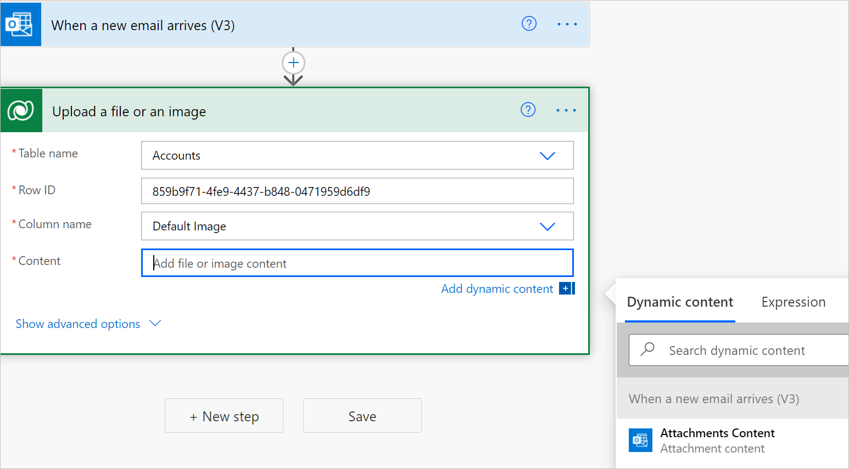The width and height of the screenshot is (849, 469).
Task: Open the ellipsis menu on Upload action
Action: coord(566,110)
